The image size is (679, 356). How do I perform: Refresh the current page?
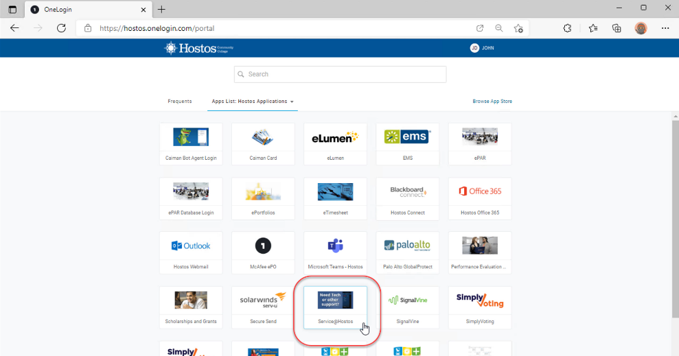point(61,28)
